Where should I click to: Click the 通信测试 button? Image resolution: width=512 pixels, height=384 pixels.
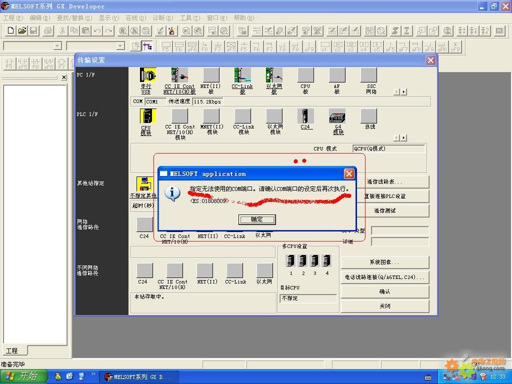pyautogui.click(x=393, y=210)
